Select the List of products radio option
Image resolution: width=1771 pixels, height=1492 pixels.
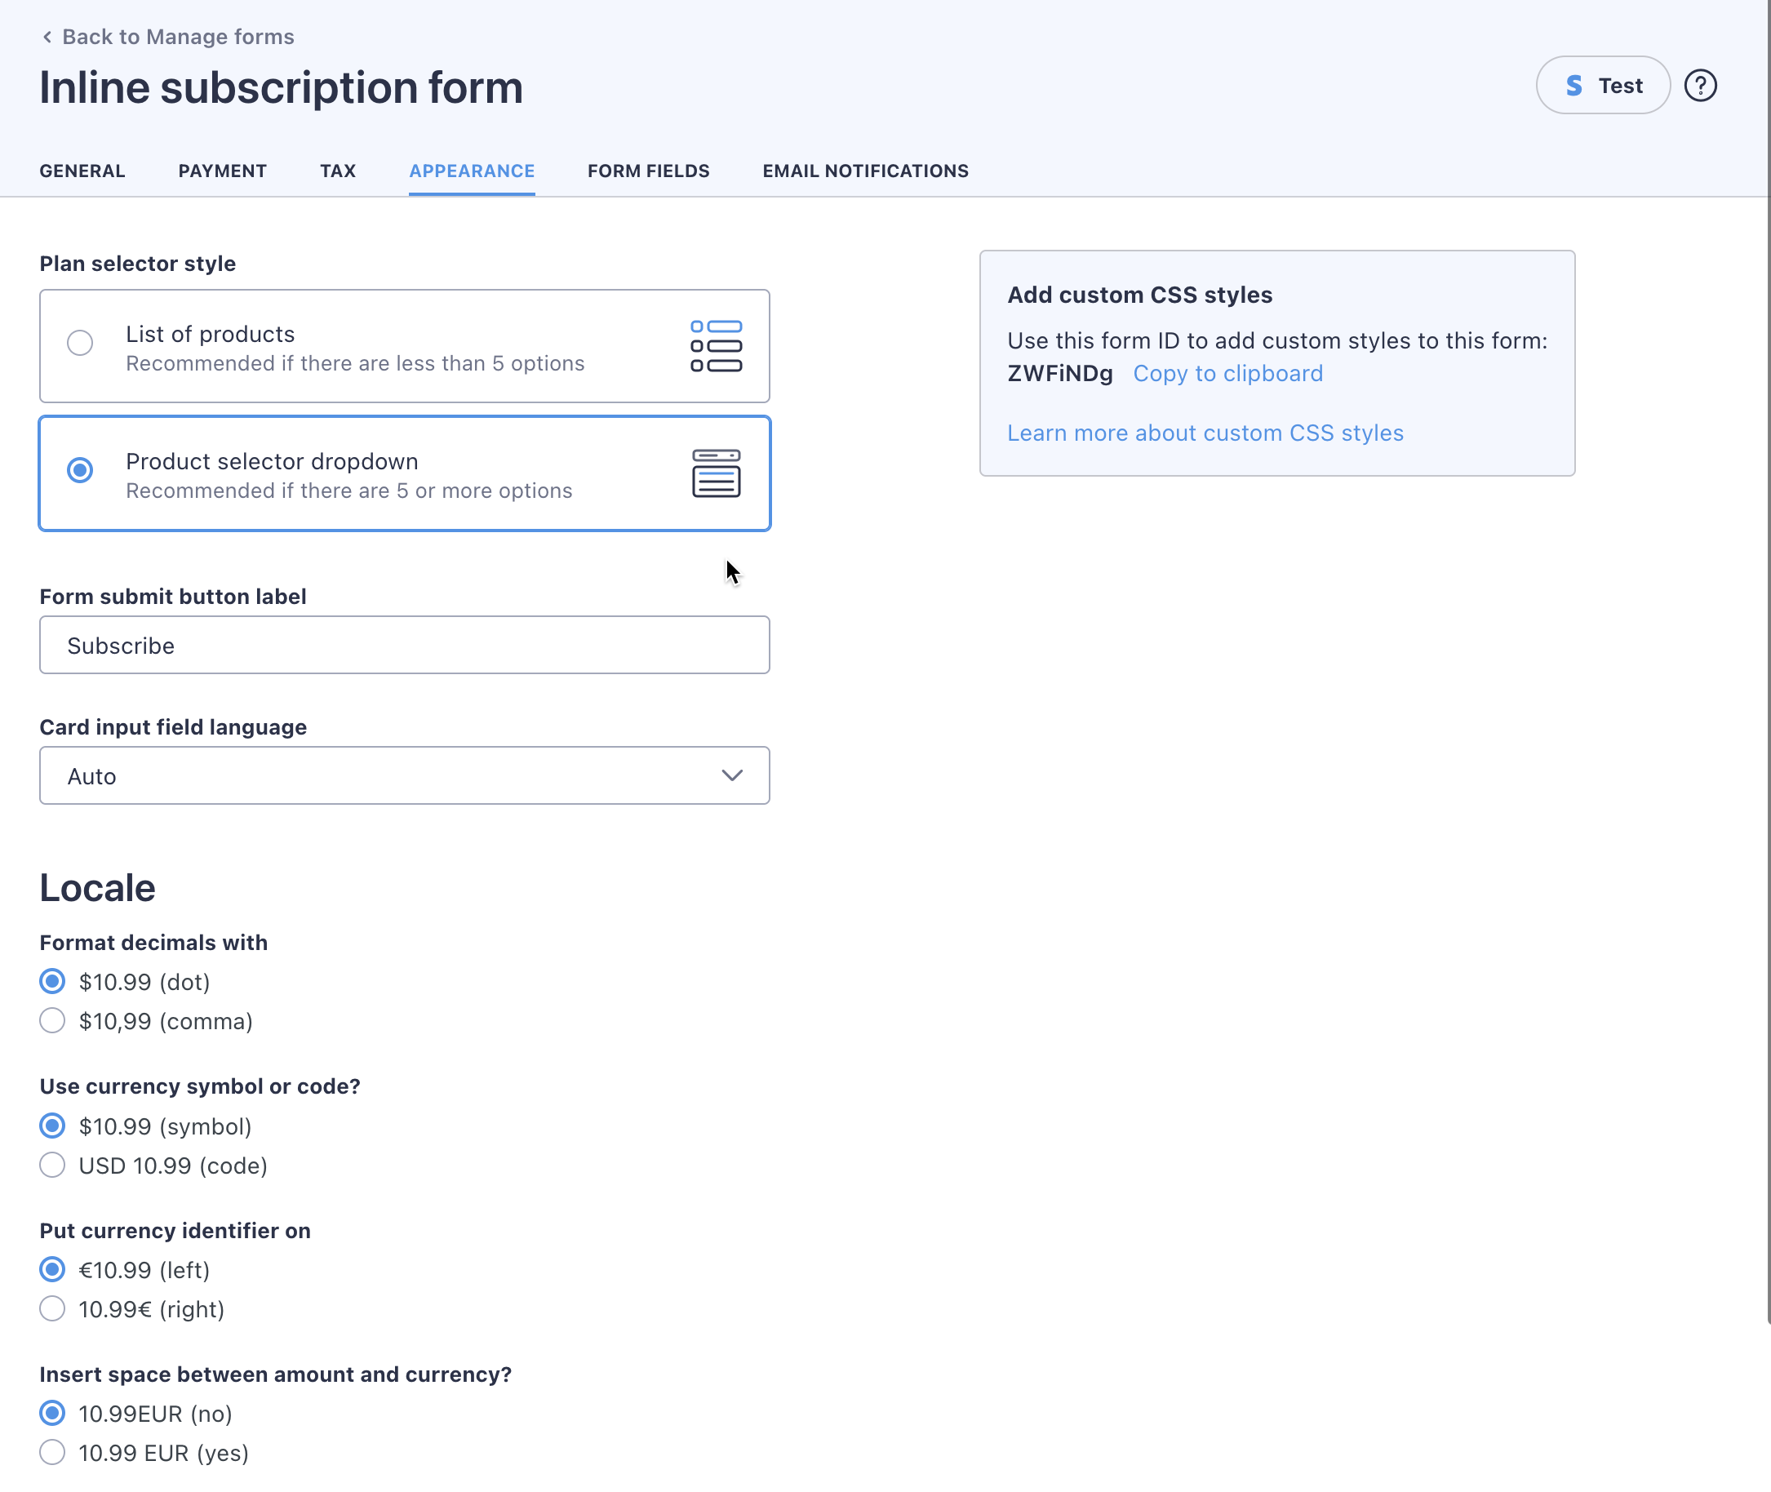click(80, 343)
